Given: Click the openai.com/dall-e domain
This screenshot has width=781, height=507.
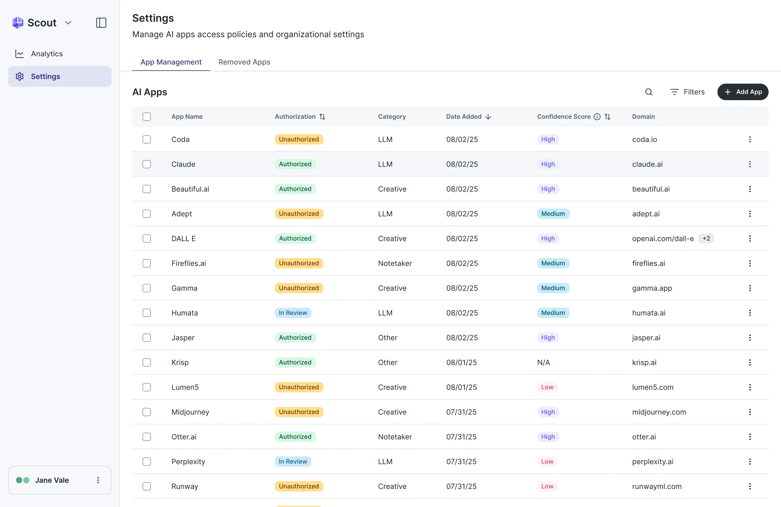Looking at the screenshot, I should (x=663, y=239).
